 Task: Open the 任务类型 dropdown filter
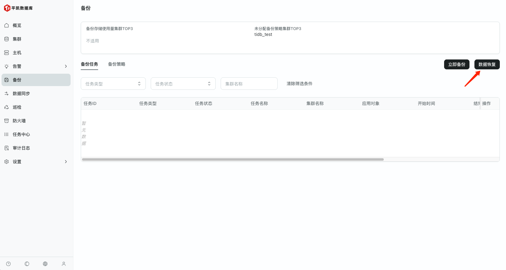click(113, 84)
